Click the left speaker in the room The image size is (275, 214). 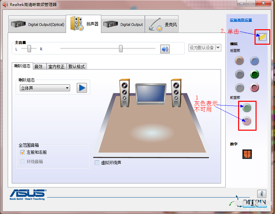point(124,93)
